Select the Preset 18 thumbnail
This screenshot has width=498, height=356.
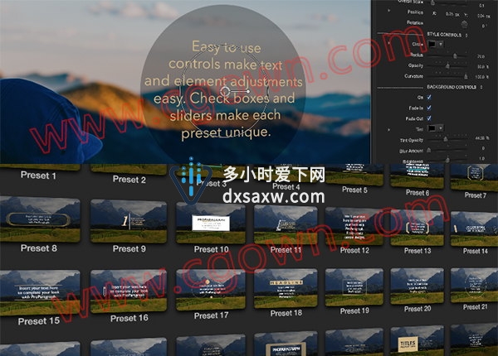286,288
